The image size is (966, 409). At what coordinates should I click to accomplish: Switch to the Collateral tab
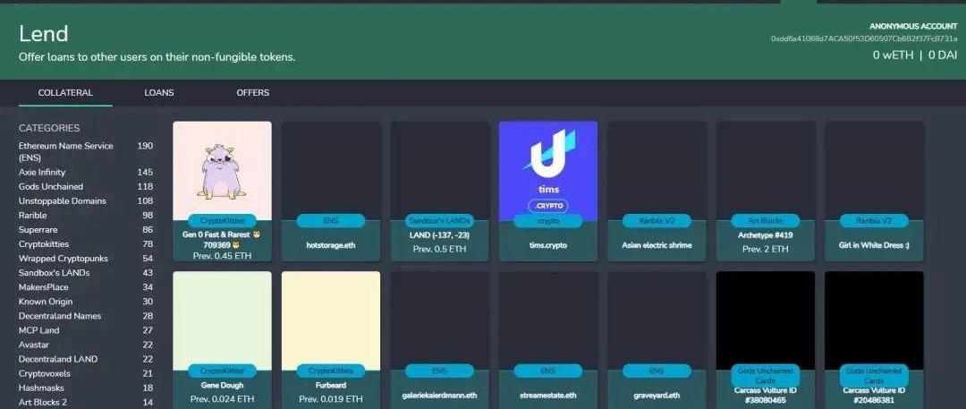[x=65, y=92]
